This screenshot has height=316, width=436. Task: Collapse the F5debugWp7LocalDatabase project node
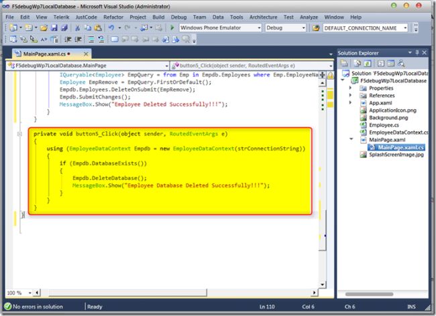pyautogui.click(x=343, y=80)
